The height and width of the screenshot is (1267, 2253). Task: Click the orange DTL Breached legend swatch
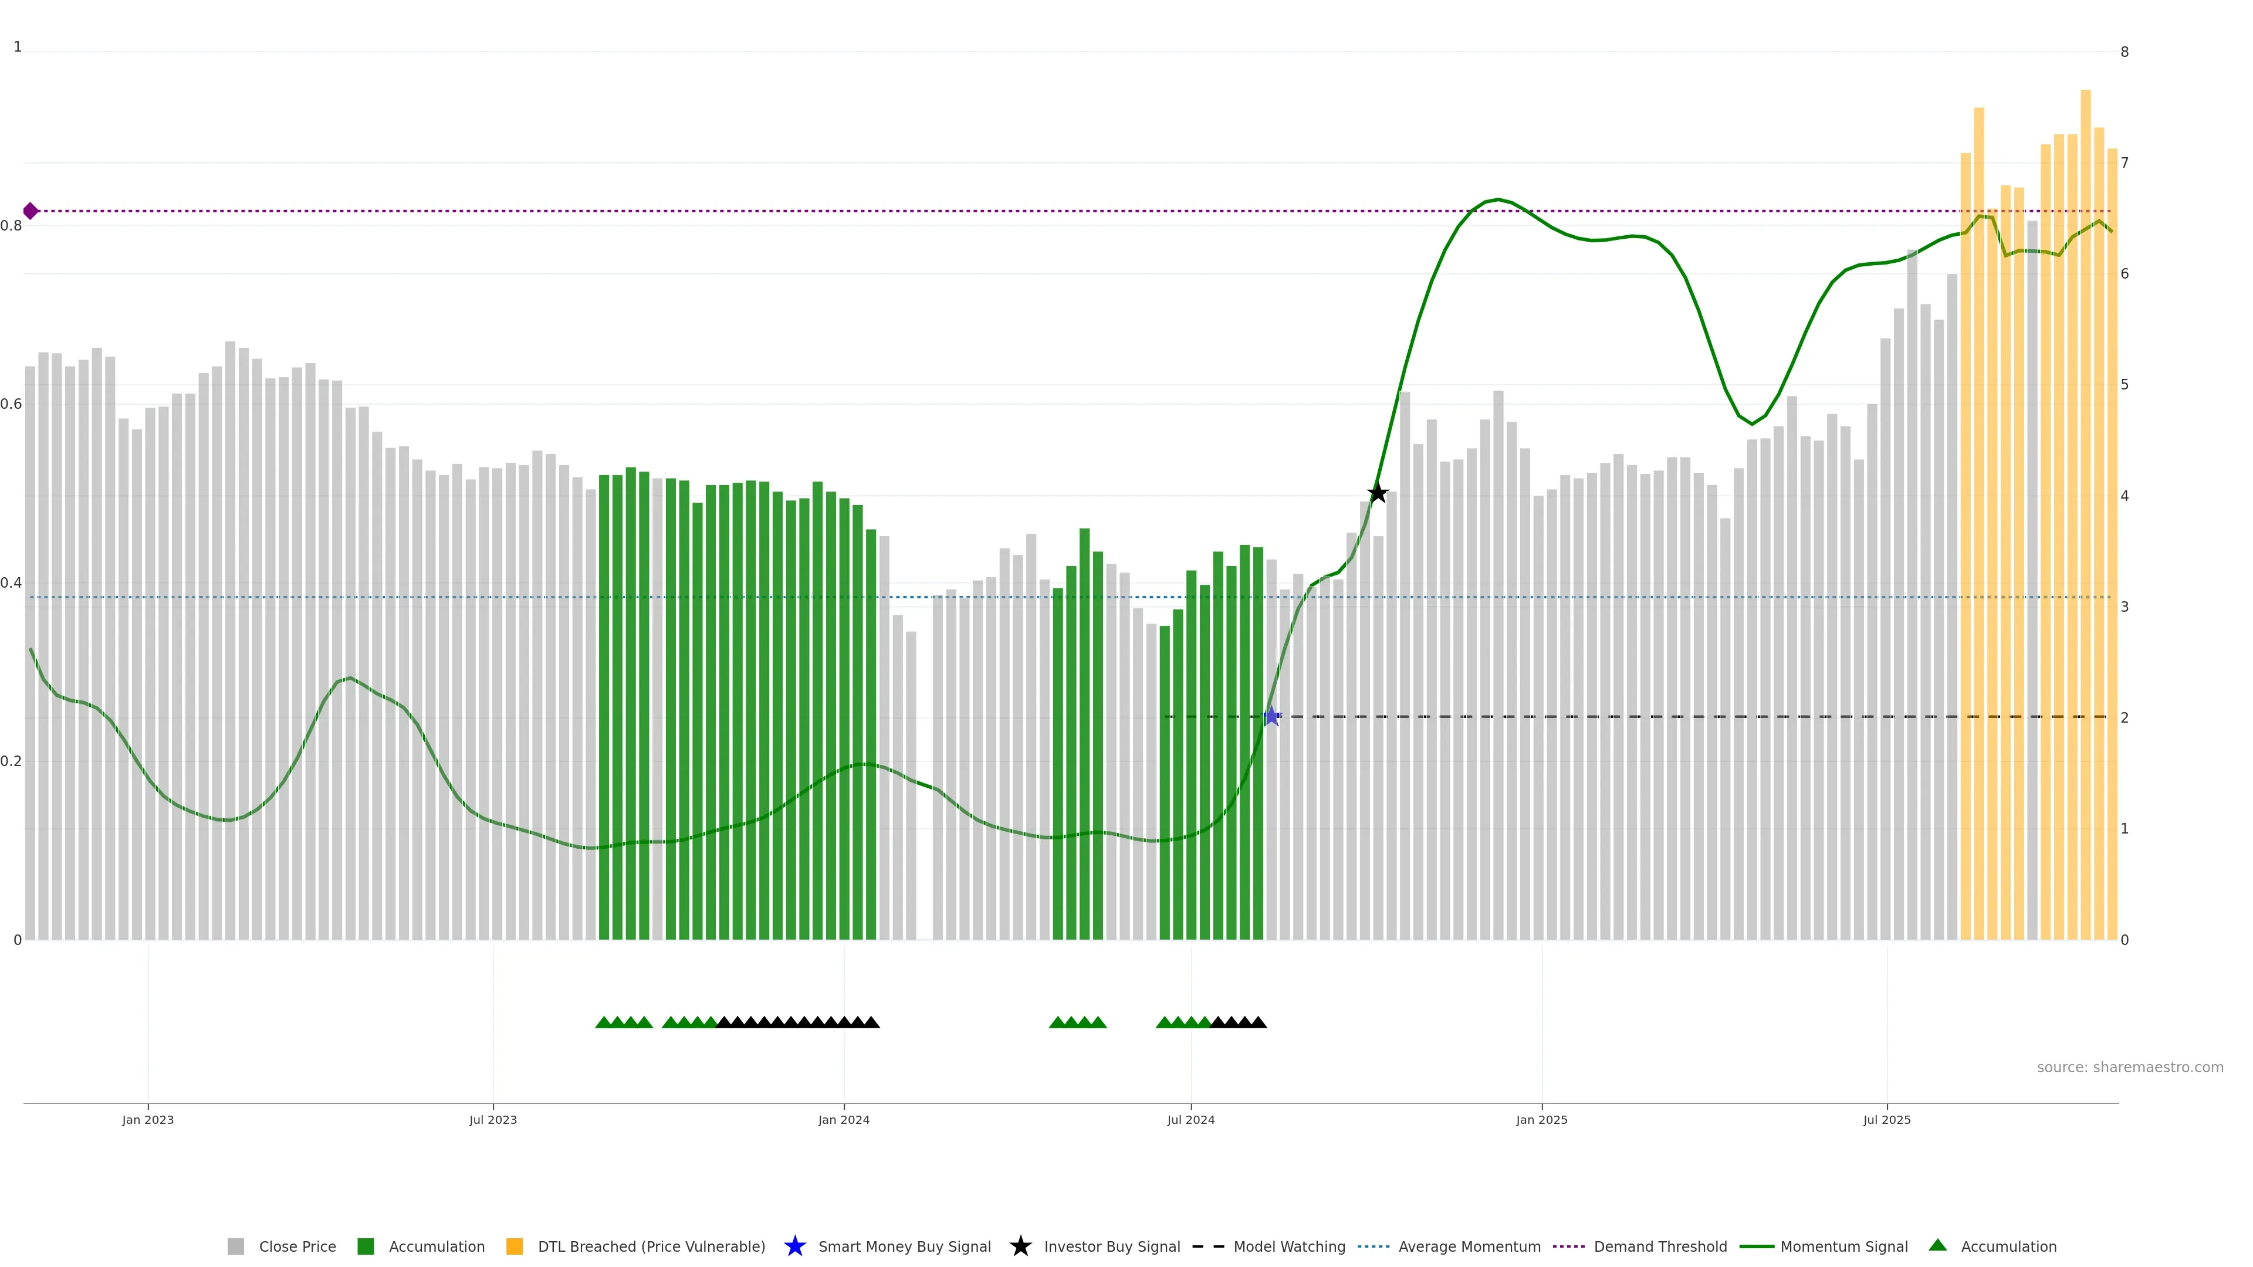click(x=515, y=1246)
